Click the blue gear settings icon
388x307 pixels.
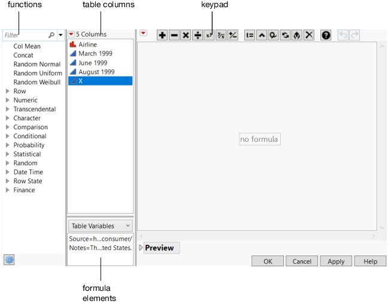tap(9, 260)
